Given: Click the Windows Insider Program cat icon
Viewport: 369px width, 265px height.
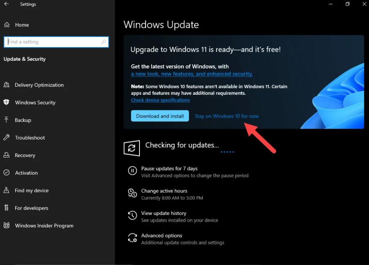Looking at the screenshot, I should point(7,226).
